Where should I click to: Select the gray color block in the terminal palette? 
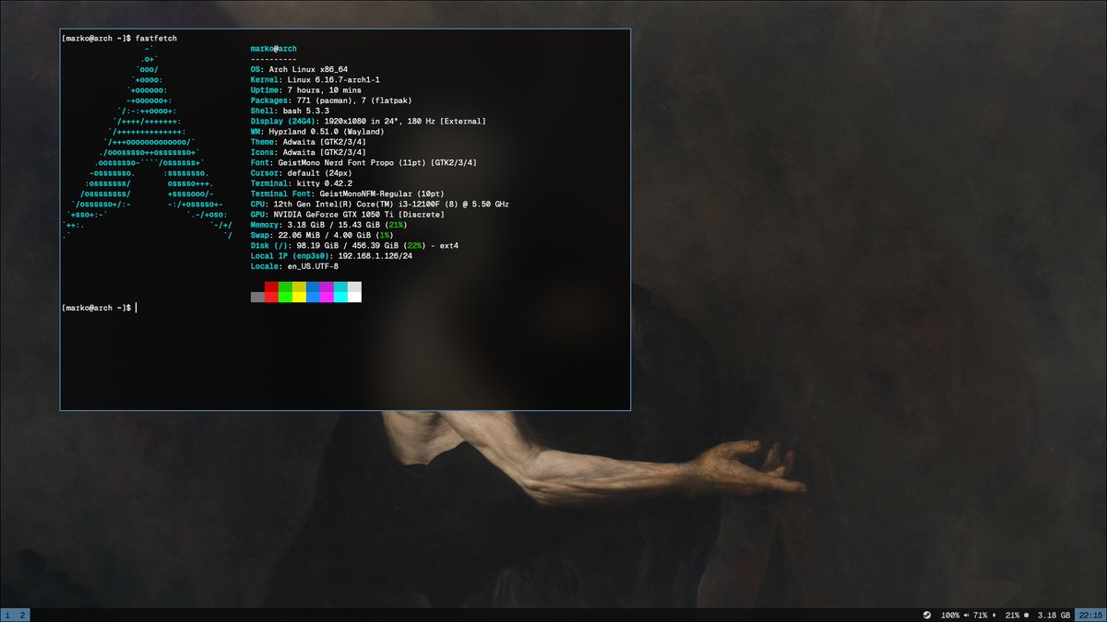(257, 297)
